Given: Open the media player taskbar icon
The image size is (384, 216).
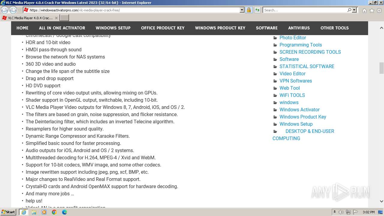Looking at the screenshot, I should [x=44, y=212].
